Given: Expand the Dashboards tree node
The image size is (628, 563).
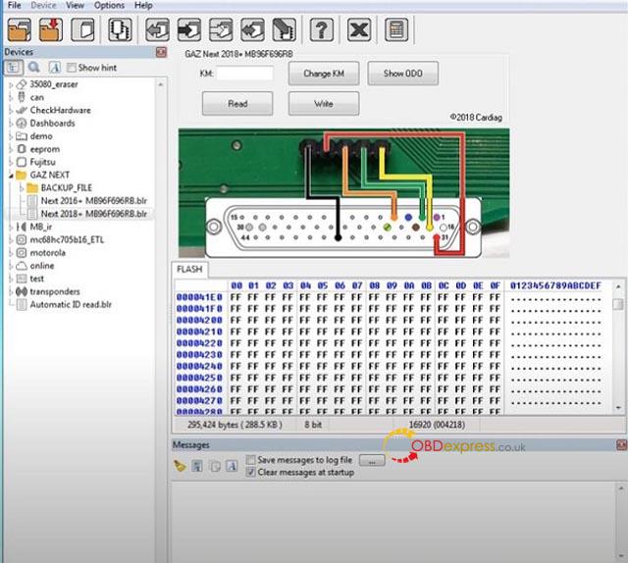Looking at the screenshot, I should (x=11, y=124).
